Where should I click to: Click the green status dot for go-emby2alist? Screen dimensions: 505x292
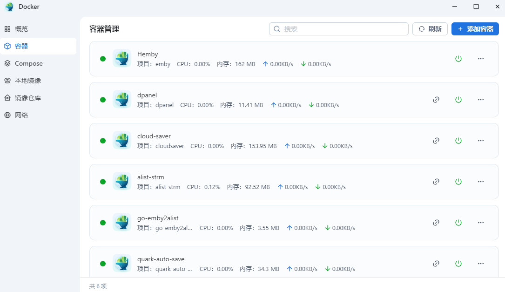click(x=103, y=223)
